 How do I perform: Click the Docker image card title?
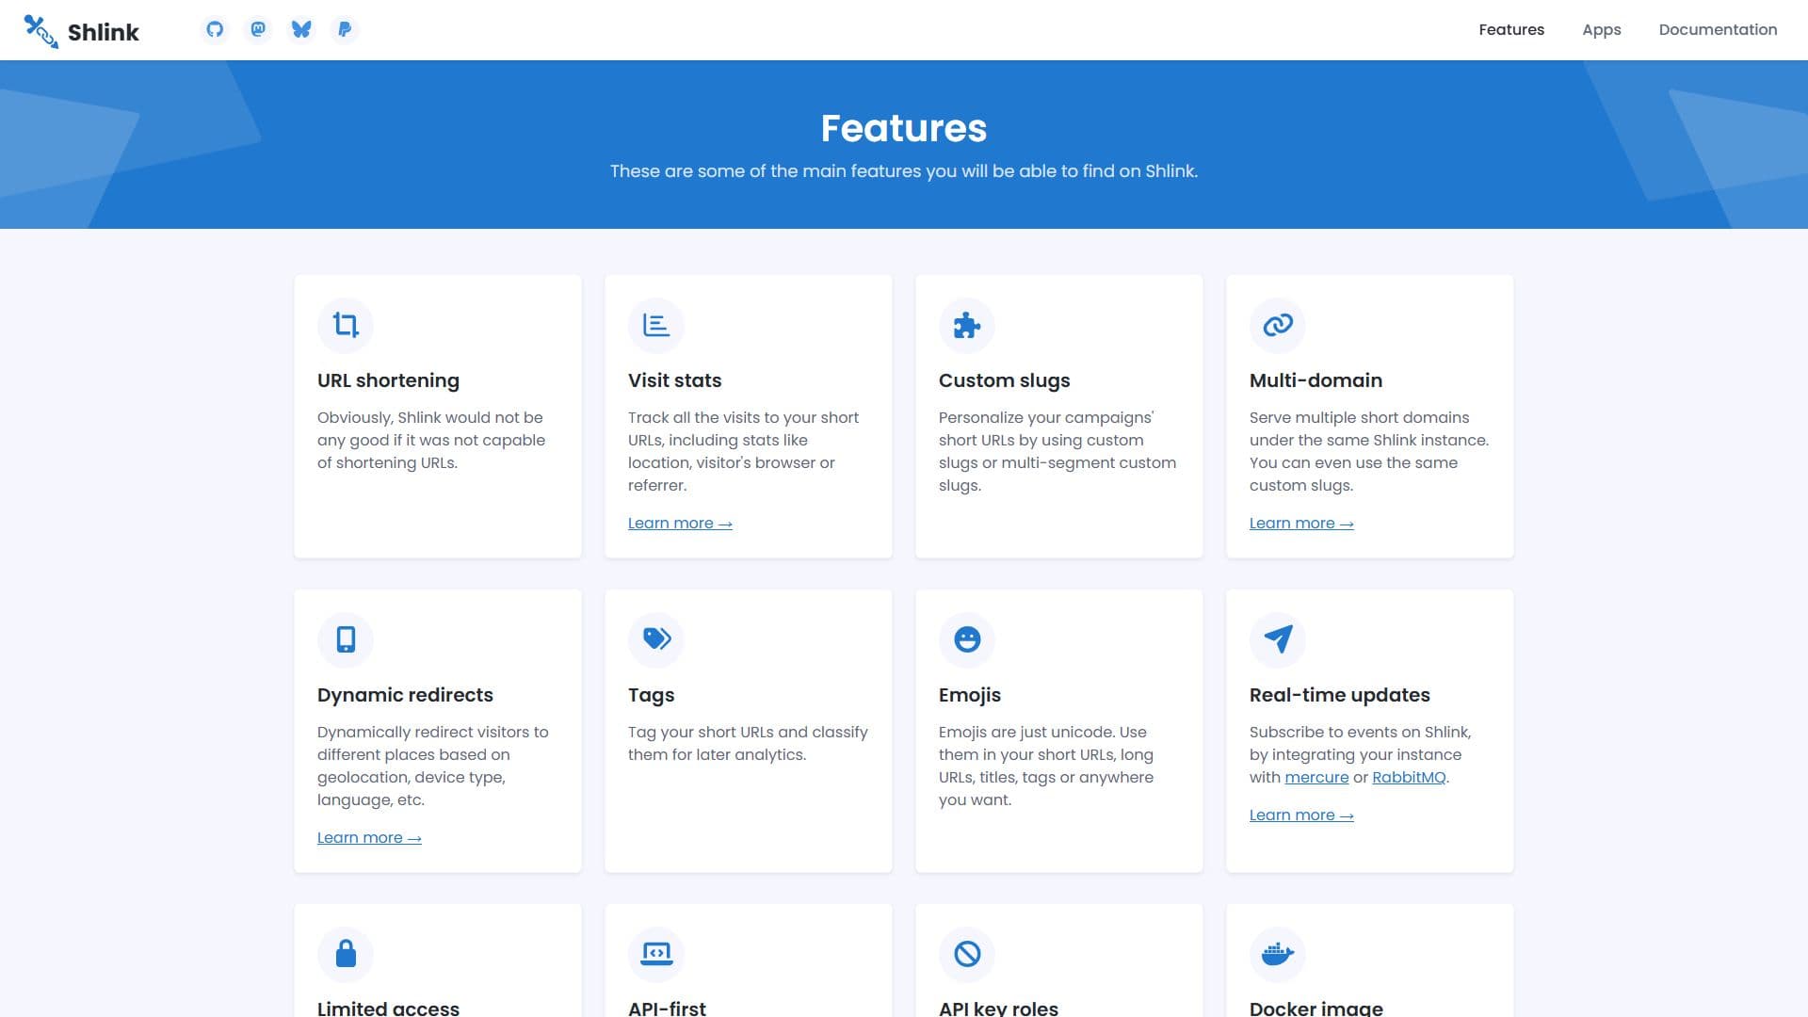[1316, 1008]
